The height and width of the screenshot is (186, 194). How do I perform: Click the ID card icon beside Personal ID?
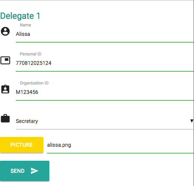[x=5, y=60]
